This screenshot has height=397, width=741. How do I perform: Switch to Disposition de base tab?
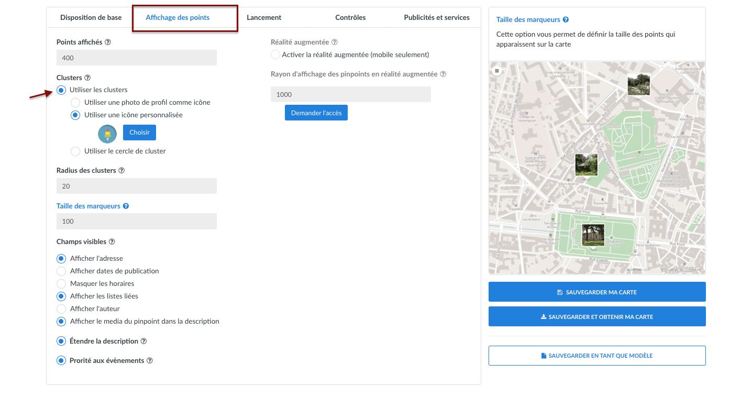pyautogui.click(x=91, y=18)
